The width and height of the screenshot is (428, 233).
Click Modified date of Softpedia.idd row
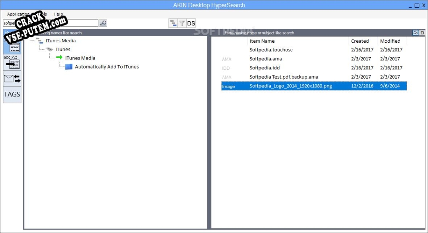pos(391,67)
